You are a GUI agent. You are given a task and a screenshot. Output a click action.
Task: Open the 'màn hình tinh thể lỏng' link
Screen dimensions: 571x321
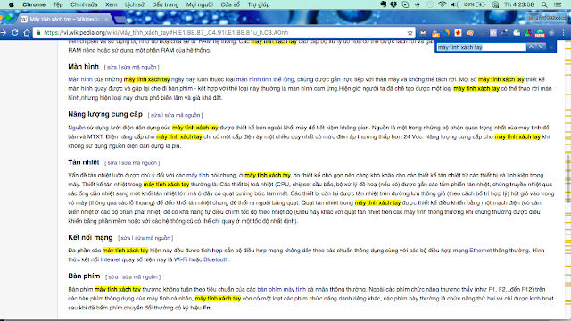click(x=265, y=79)
